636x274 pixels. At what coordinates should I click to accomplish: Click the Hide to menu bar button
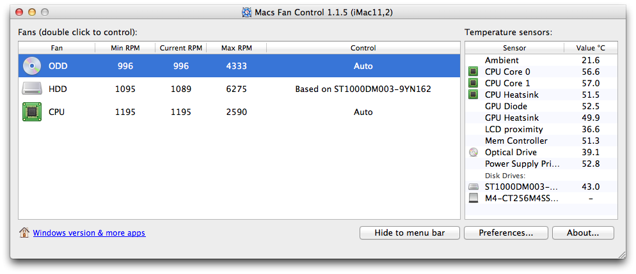click(409, 232)
